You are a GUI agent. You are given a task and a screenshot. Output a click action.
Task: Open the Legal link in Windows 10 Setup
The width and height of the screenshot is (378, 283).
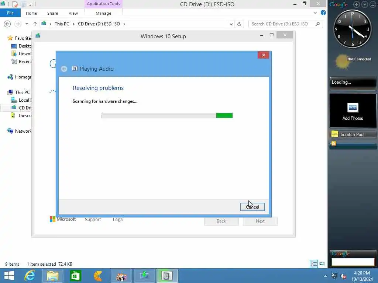click(118, 220)
